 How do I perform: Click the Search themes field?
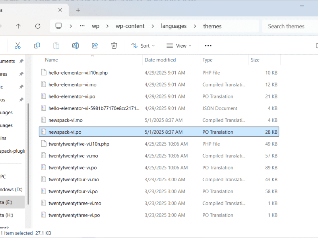click(x=290, y=26)
